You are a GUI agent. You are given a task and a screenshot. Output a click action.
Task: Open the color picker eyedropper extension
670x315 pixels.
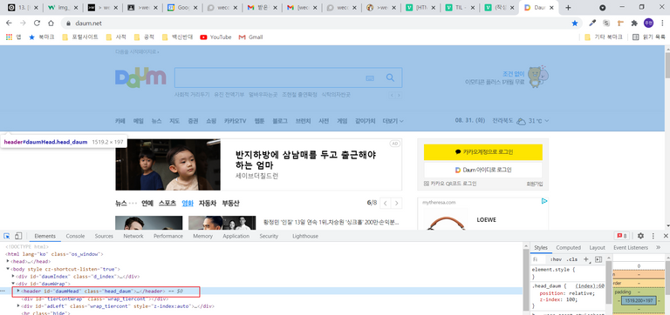(592, 23)
